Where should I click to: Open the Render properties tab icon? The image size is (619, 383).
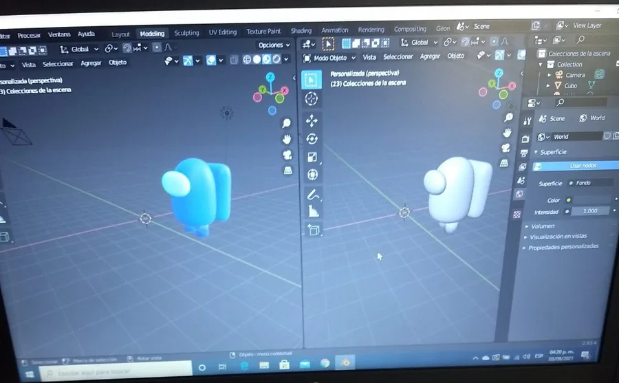click(525, 139)
